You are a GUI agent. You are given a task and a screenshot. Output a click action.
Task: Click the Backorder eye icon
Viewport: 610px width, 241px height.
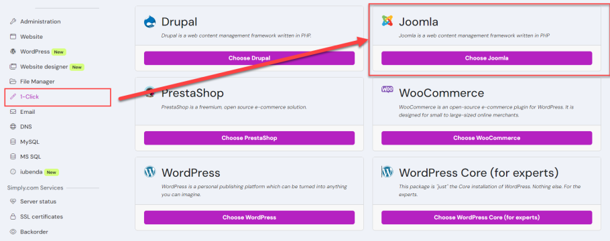click(x=13, y=232)
